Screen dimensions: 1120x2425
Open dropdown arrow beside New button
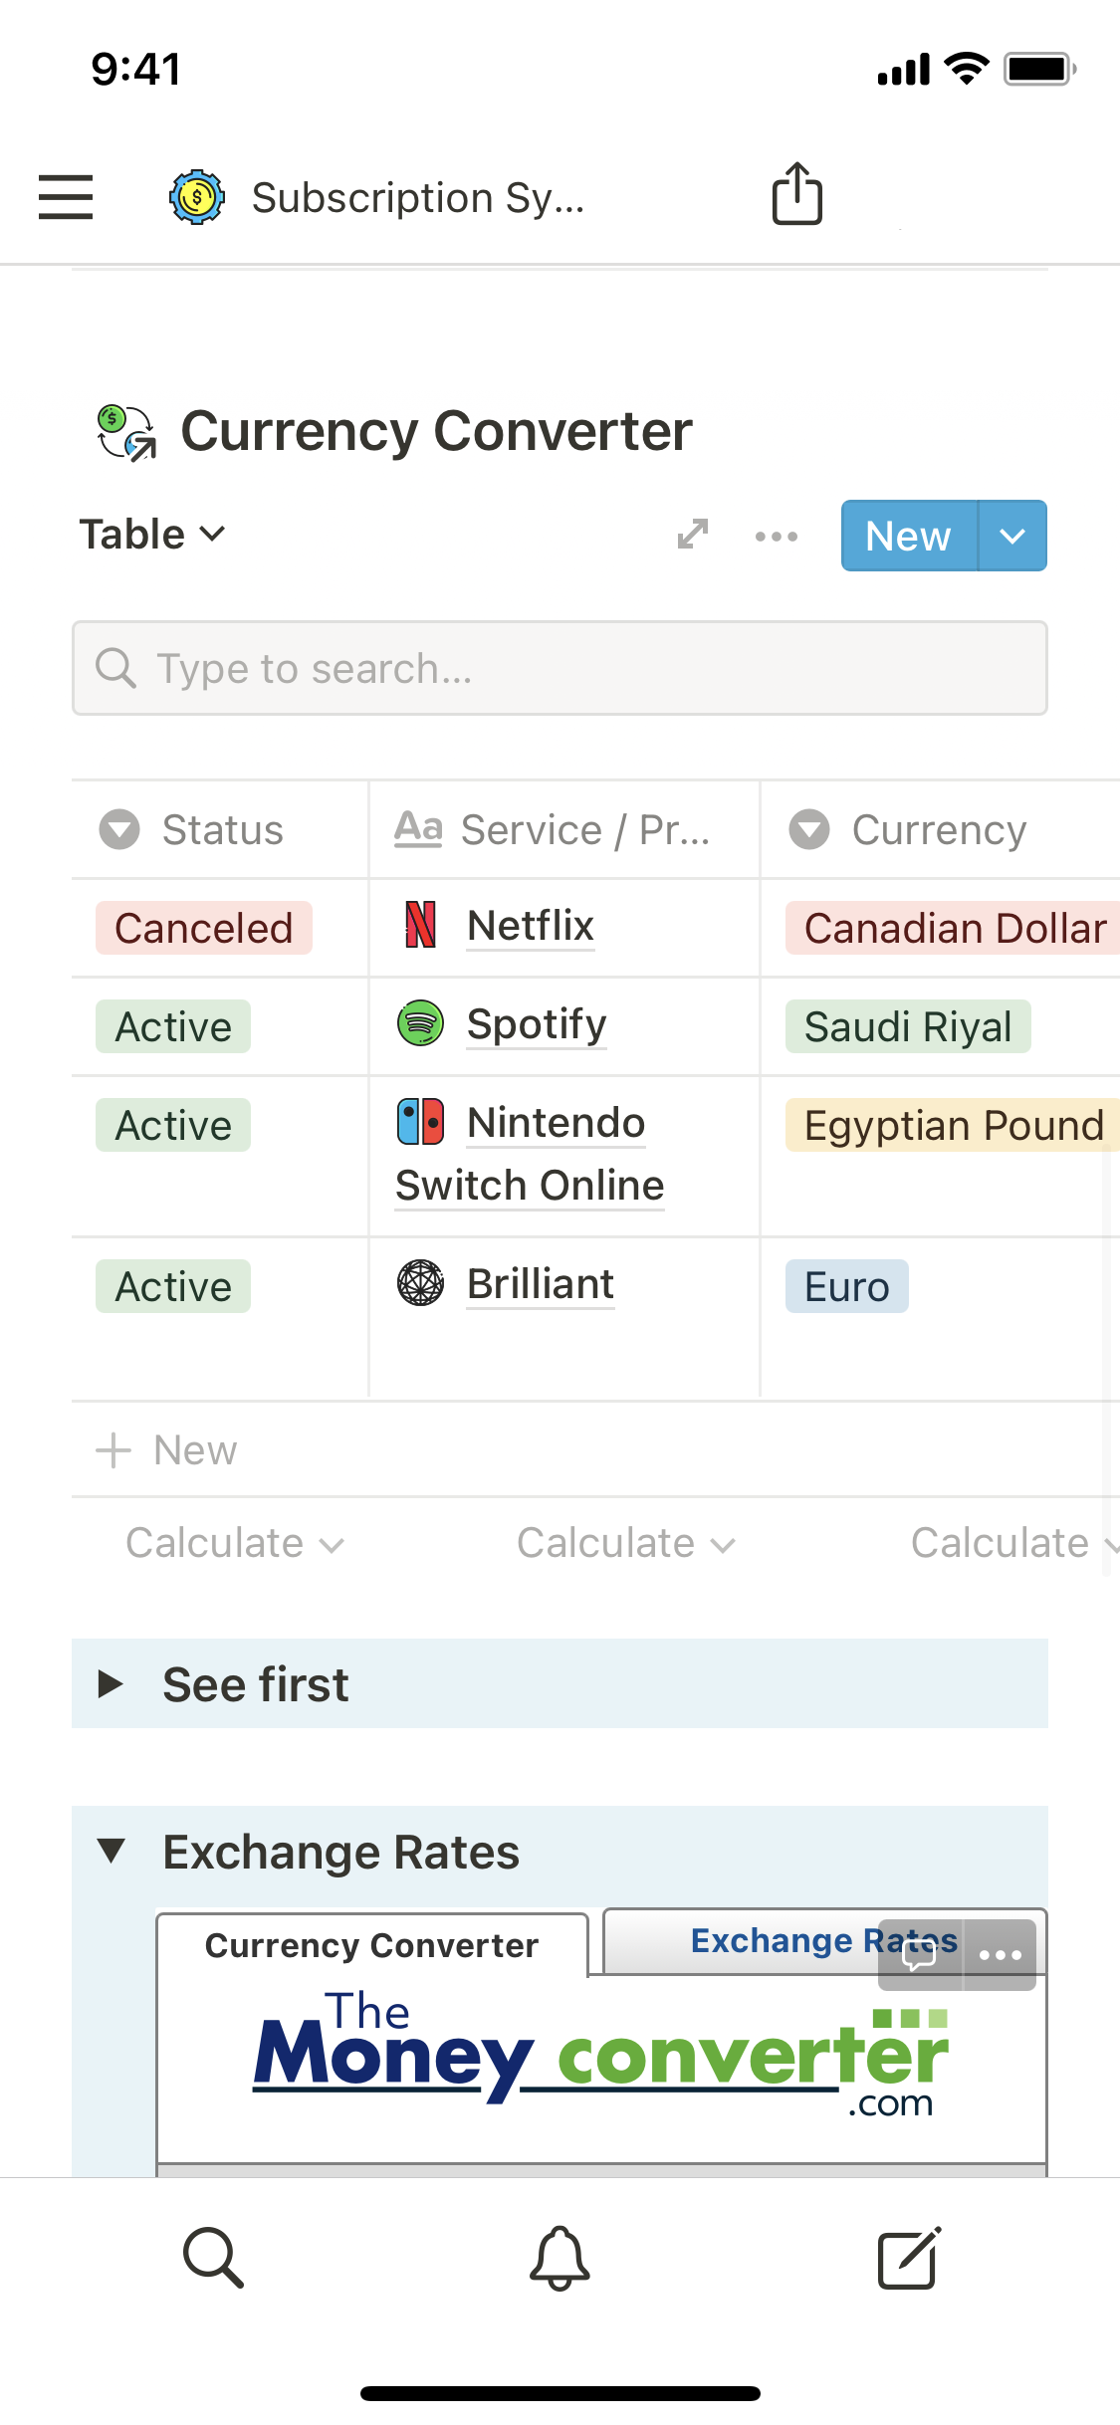(1012, 537)
